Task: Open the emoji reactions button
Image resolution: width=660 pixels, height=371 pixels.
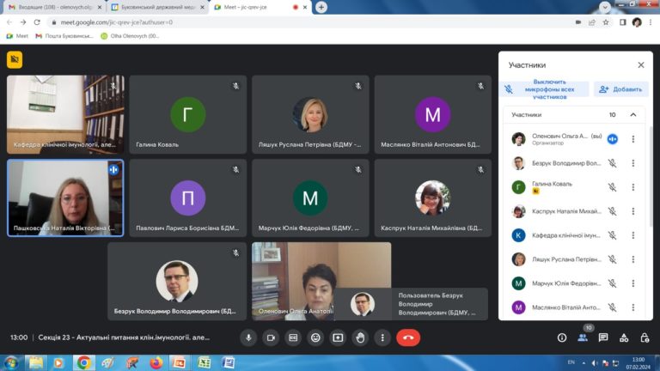Action: tap(315, 338)
